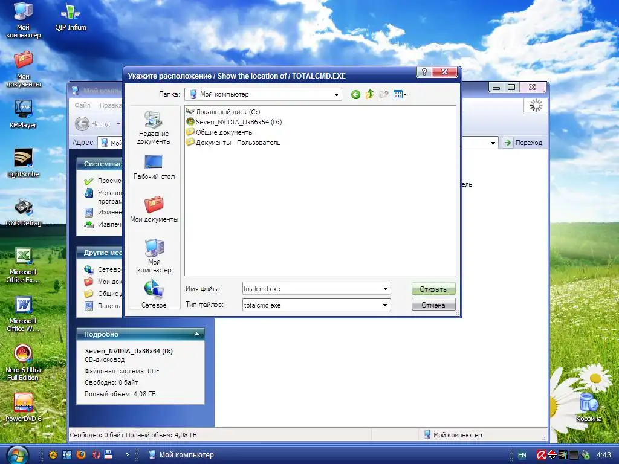
Task: Select Документы - Пользователь folder
Action: pyautogui.click(x=233, y=143)
